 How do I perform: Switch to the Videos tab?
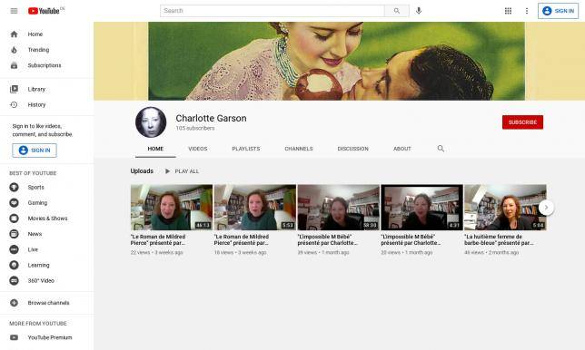tap(198, 149)
